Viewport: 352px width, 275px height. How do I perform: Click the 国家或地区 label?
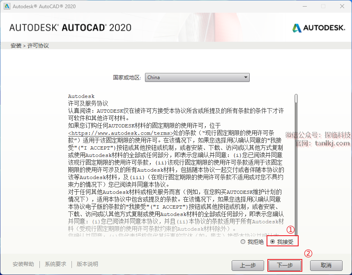(x=127, y=77)
